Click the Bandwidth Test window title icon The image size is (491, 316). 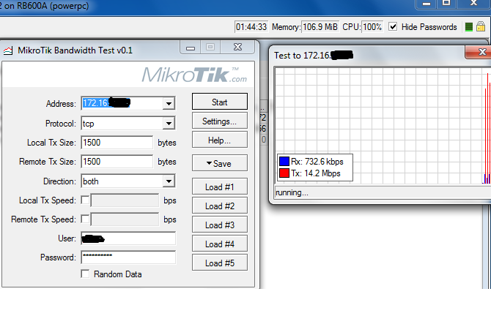(8, 50)
